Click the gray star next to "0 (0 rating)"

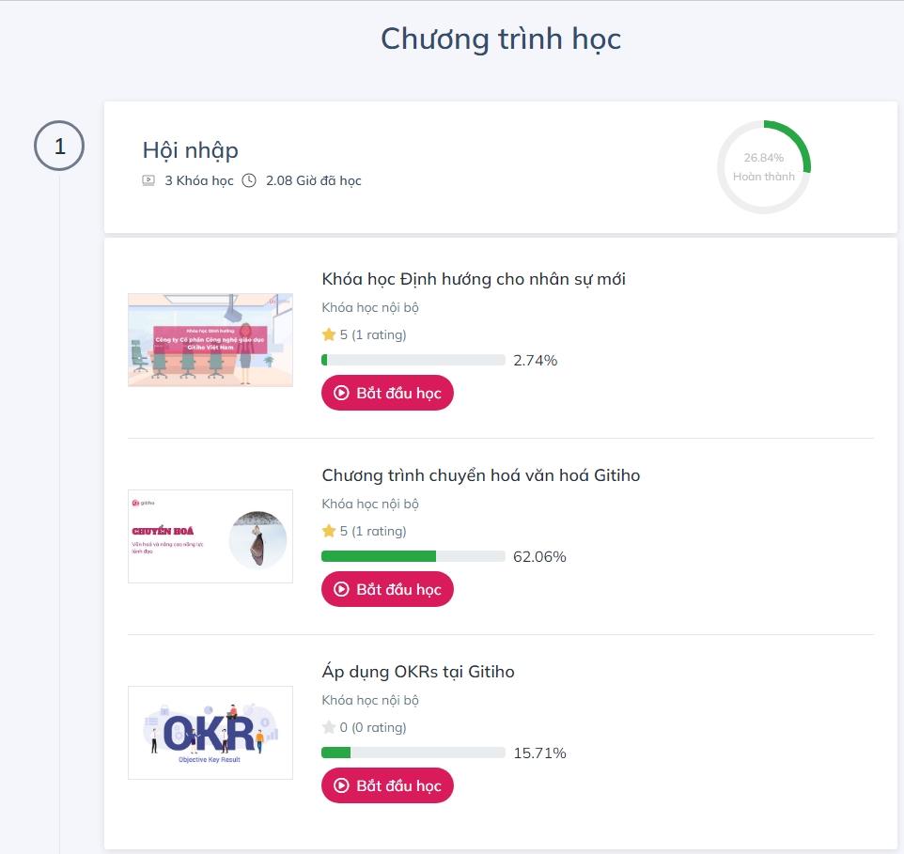(x=328, y=727)
